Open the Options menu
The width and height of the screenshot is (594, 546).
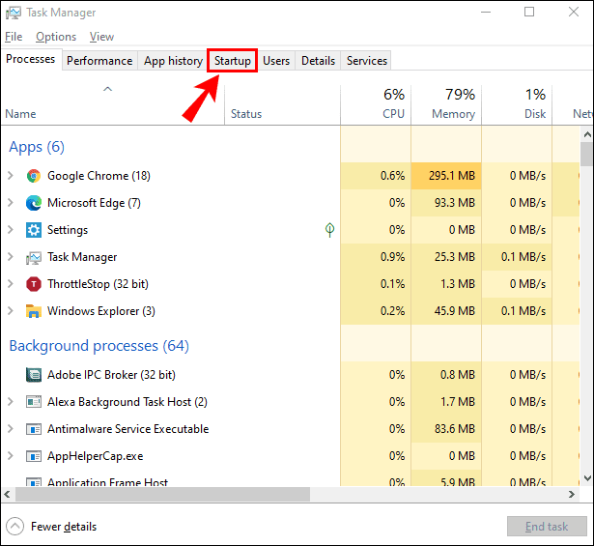pos(56,37)
